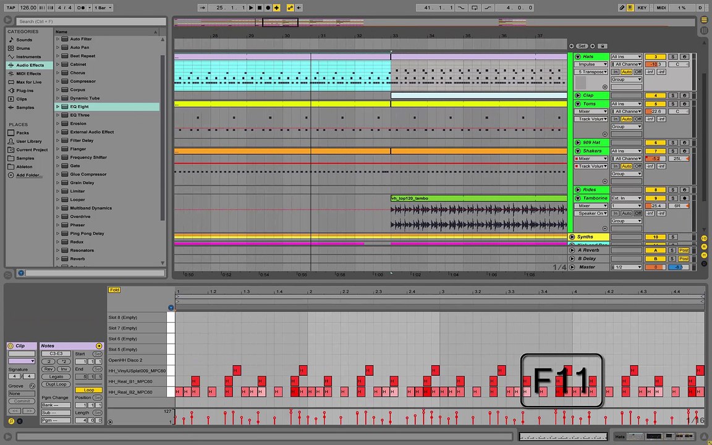712x445 pixels.
Task: Open the Hats Impulse device chooser dropdown
Action: (591, 64)
